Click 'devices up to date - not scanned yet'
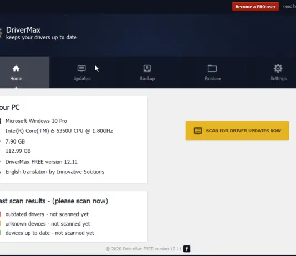The width and height of the screenshot is (296, 256). pos(50,233)
